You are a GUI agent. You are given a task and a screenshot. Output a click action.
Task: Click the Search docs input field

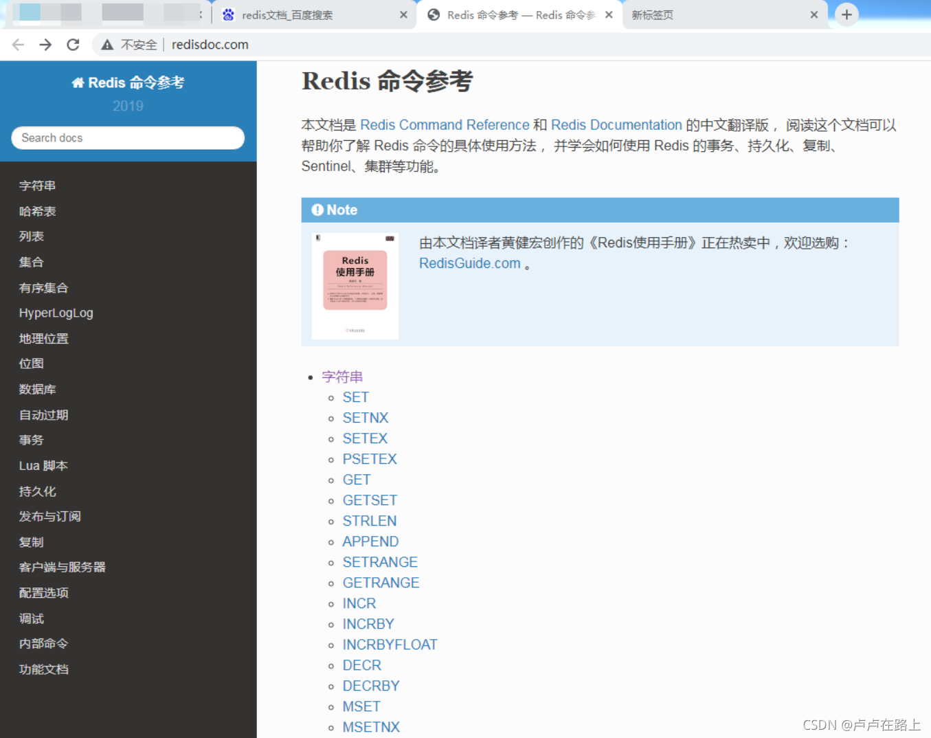coord(128,137)
